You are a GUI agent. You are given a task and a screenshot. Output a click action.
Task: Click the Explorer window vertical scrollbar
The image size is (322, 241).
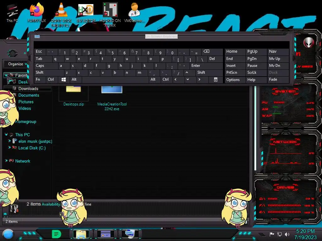255,128
